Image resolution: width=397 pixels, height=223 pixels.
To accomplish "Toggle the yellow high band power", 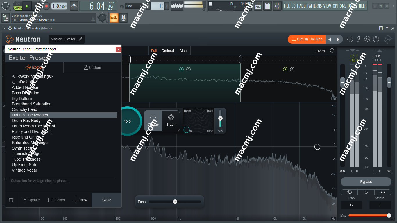I will [285, 69].
